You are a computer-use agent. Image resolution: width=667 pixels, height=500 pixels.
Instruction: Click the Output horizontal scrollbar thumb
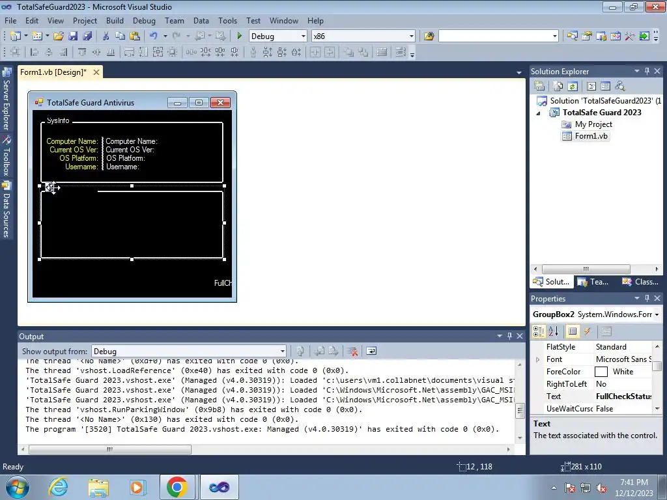point(109,449)
